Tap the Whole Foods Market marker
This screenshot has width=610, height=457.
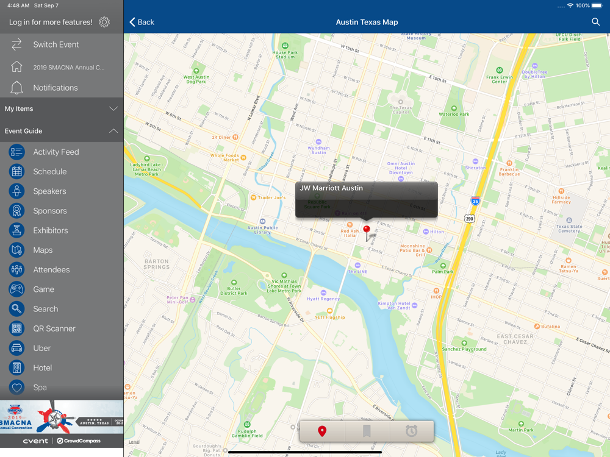coord(243,157)
